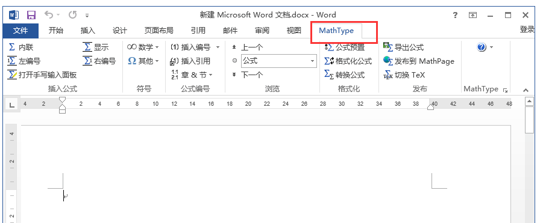Open Ribbon Display Options
The image size is (543, 223).
472,15
